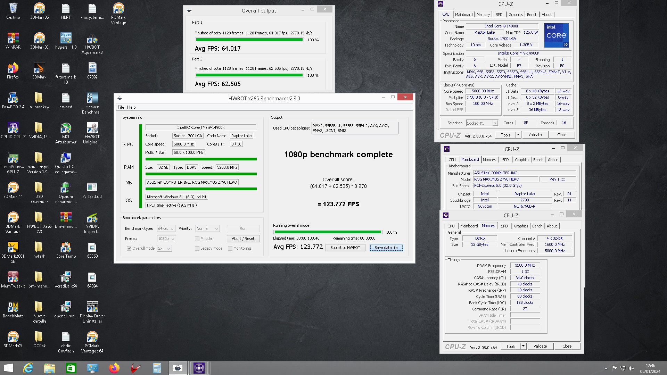
Task: Switch to the CPU-Z taskbar button
Action: point(199,368)
